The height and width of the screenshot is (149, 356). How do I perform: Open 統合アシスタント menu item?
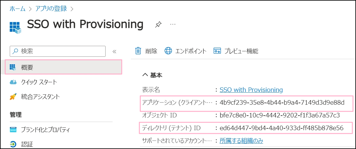40,97
